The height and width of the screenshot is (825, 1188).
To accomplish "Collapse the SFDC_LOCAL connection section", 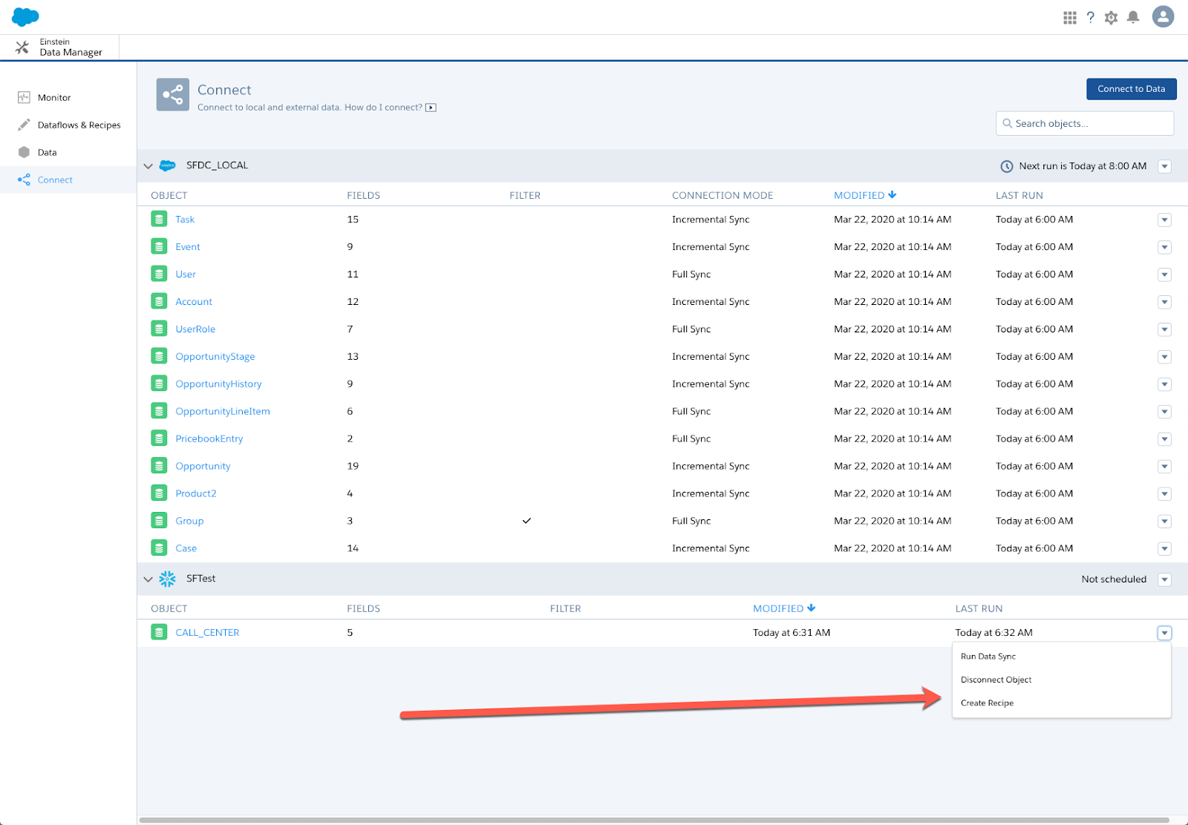I will click(x=148, y=166).
